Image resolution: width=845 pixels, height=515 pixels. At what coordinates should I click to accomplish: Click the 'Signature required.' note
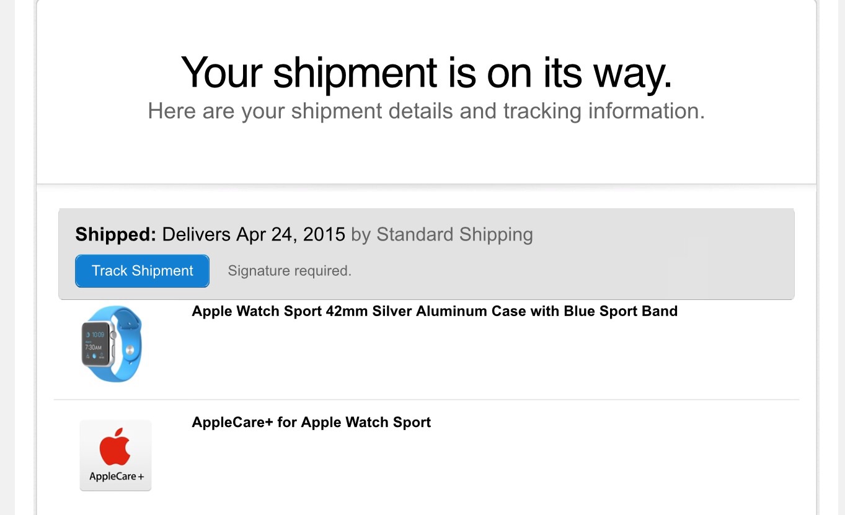[290, 271]
